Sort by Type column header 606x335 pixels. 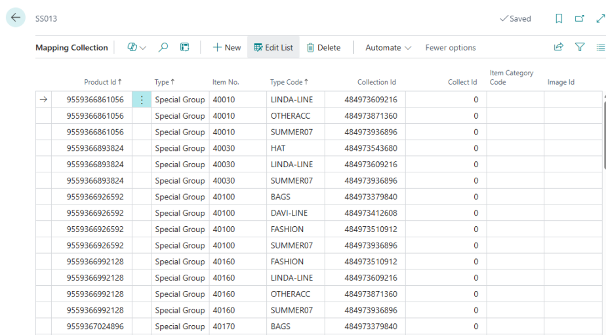(x=165, y=82)
